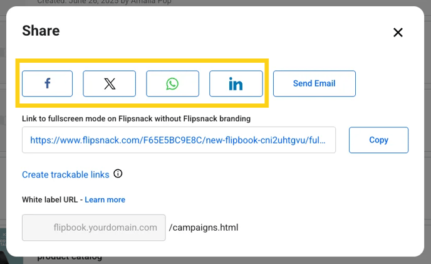Open Create trackable links
431x264 pixels.
(66, 174)
